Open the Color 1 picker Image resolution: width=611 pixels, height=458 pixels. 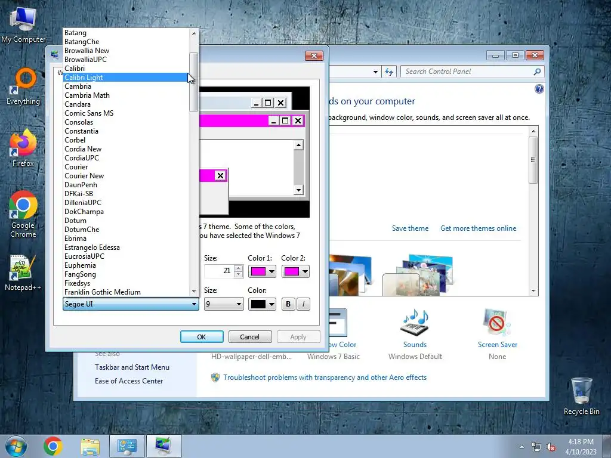pyautogui.click(x=262, y=271)
